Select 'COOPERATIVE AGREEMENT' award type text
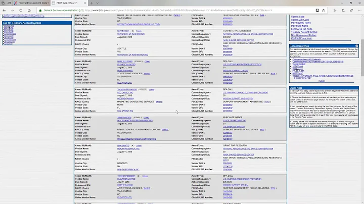The image size is (364, 204). (x=237, y=31)
